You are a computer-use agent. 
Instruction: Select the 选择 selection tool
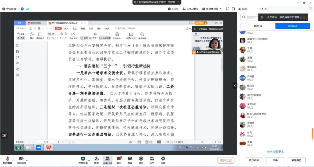[21, 38]
